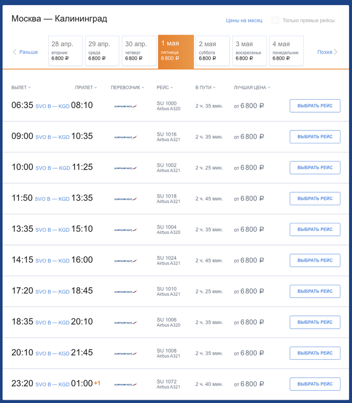Click Aeroflot logo for flight SU 1016
The image size is (352, 403).
[x=125, y=137]
